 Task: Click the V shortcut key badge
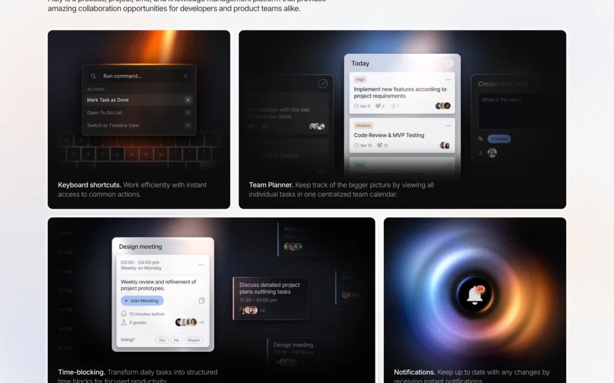pyautogui.click(x=188, y=100)
